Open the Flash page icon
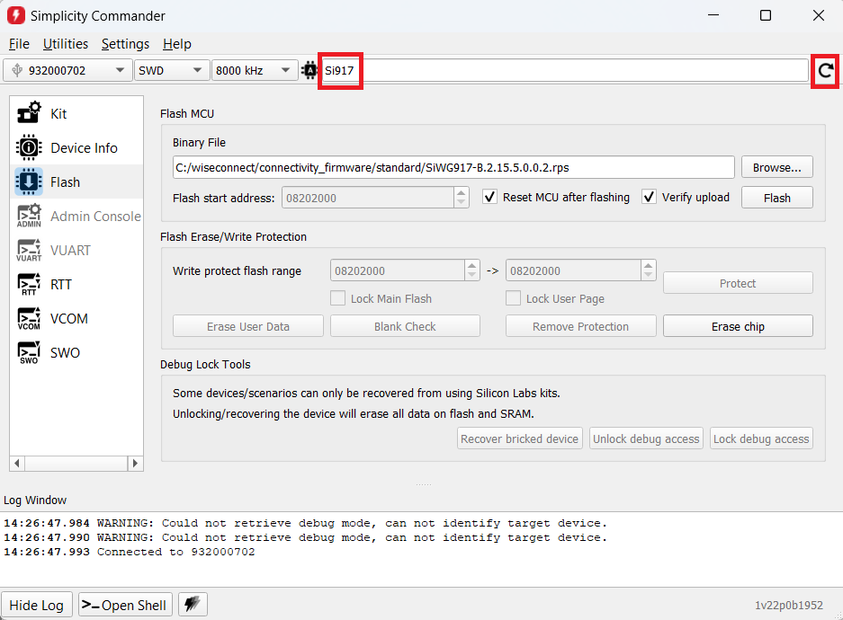This screenshot has width=843, height=620. (x=29, y=182)
